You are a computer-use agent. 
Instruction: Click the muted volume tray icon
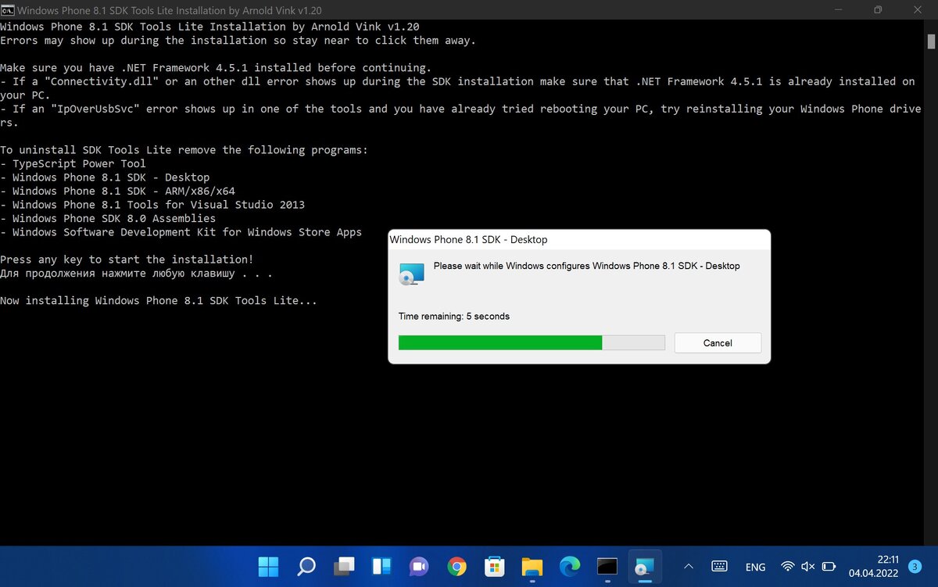(x=808, y=567)
